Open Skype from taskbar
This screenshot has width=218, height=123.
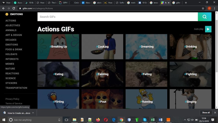tap(145, 120)
